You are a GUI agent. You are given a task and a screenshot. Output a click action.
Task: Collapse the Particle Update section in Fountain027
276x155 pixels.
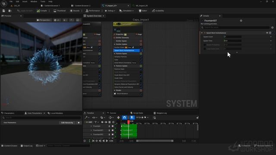coord(115,66)
